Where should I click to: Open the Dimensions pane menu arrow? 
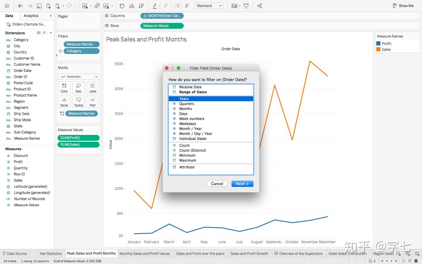[51, 33]
